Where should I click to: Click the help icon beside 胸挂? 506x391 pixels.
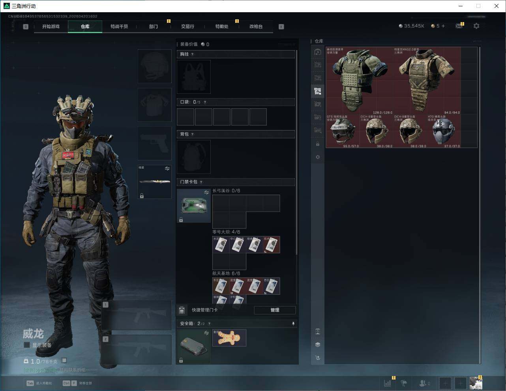tap(193, 54)
